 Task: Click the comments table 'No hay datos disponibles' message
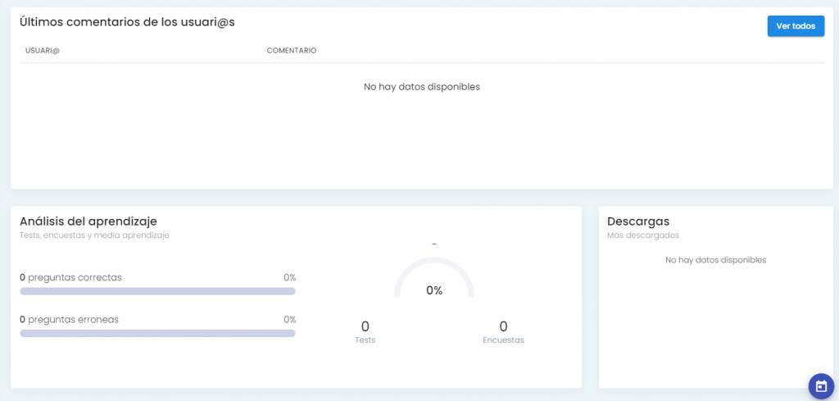click(422, 87)
